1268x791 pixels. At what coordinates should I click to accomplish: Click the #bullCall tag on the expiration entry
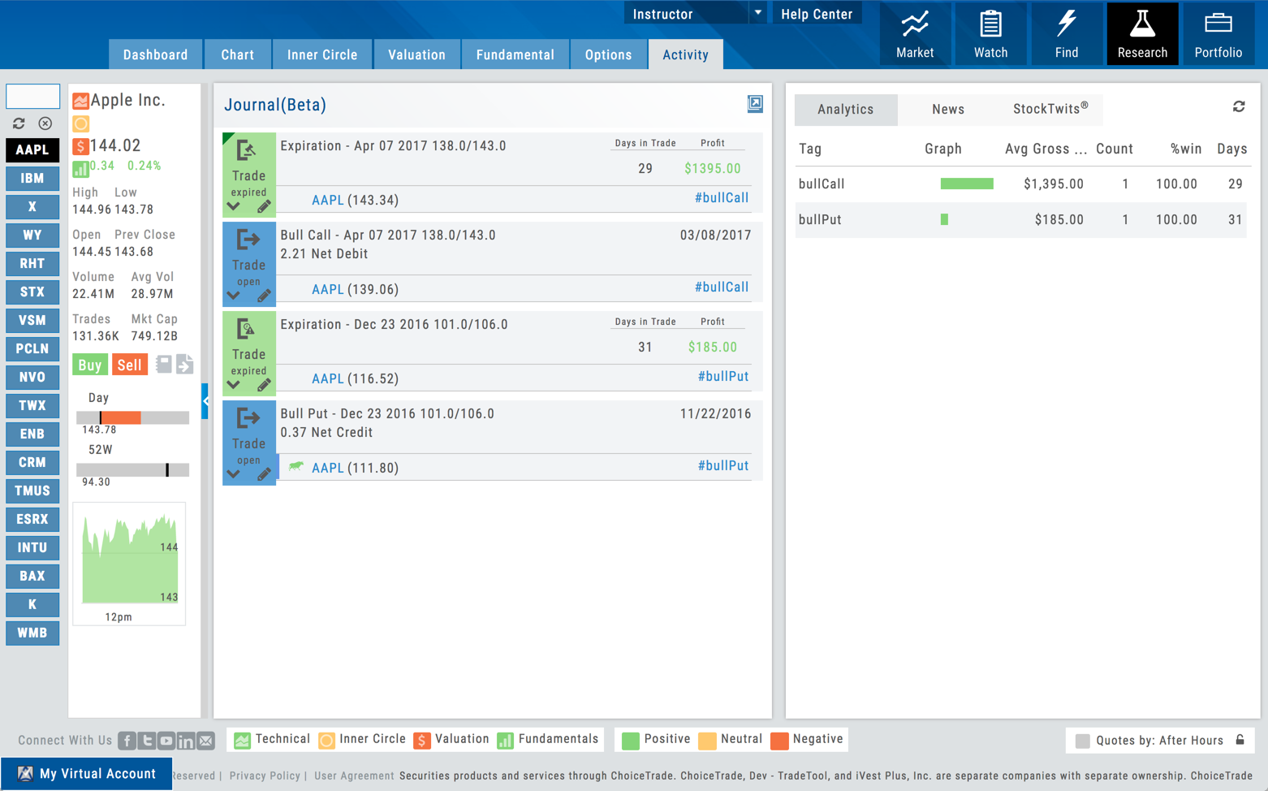[722, 198]
